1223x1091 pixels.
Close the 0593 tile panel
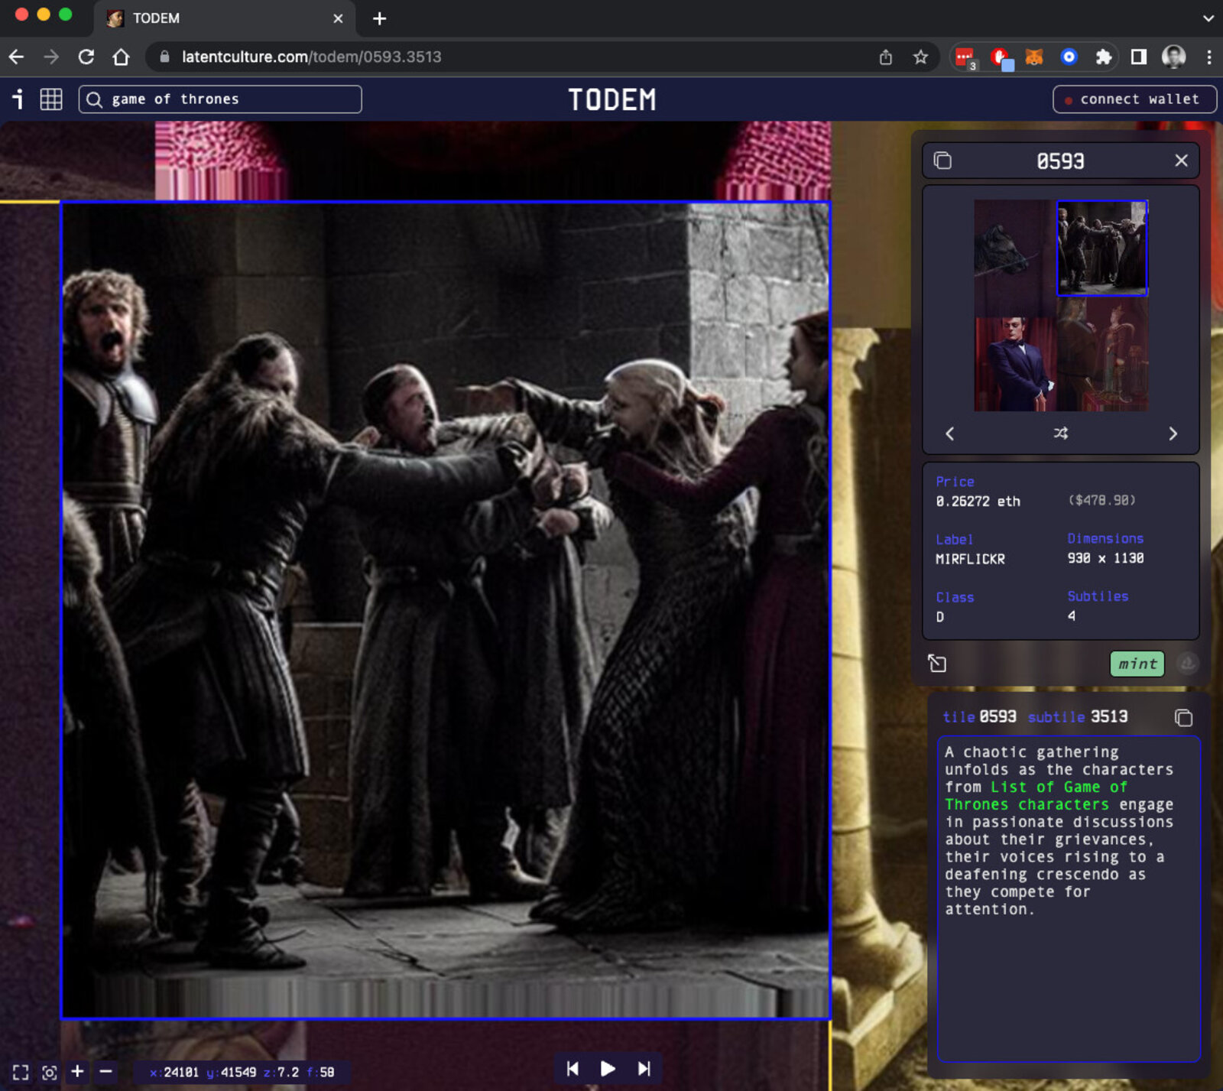click(1181, 161)
